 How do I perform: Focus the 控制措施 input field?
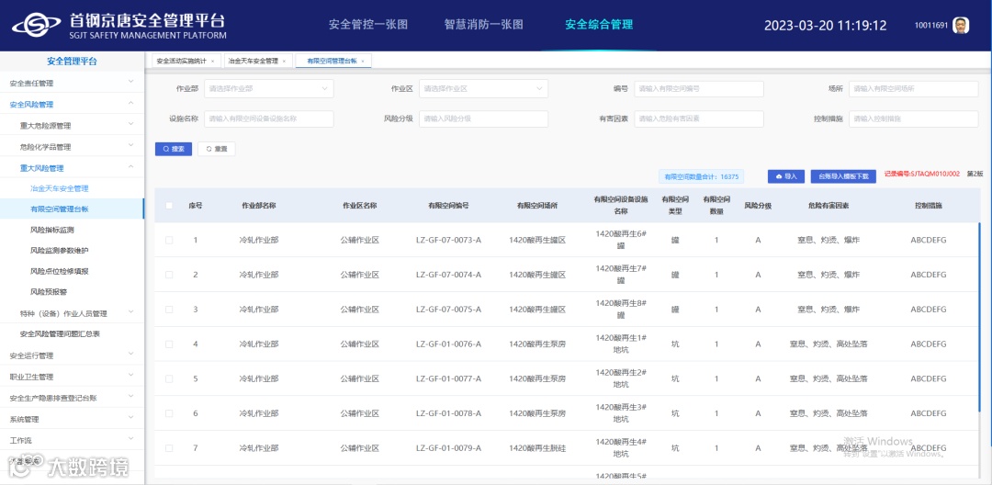click(914, 118)
